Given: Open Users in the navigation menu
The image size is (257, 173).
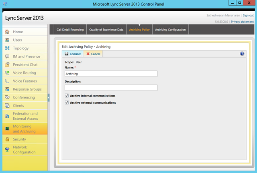Looking at the screenshot, I should click(x=25, y=40).
